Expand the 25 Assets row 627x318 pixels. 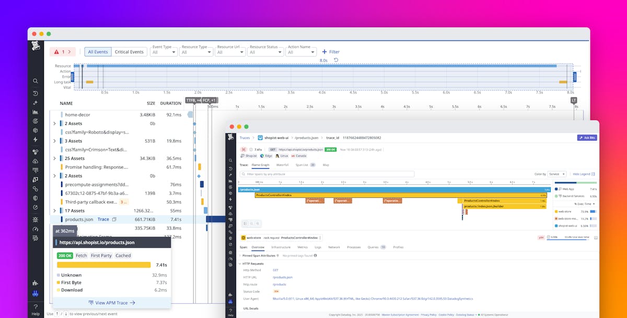(x=54, y=158)
